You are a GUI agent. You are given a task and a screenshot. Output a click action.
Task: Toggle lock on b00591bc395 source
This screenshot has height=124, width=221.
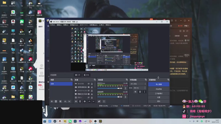(92, 91)
